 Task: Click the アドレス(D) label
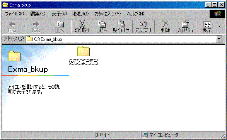point(14,39)
